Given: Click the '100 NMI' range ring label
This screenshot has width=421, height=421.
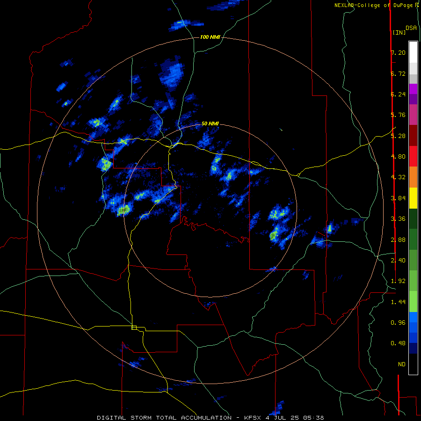Looking at the screenshot, I should pos(210,37).
